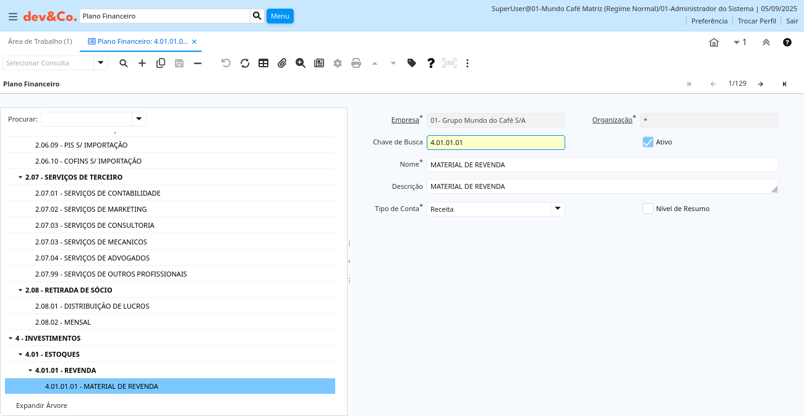Image resolution: width=804 pixels, height=416 pixels.
Task: Click the home icon at top right
Action: click(714, 43)
